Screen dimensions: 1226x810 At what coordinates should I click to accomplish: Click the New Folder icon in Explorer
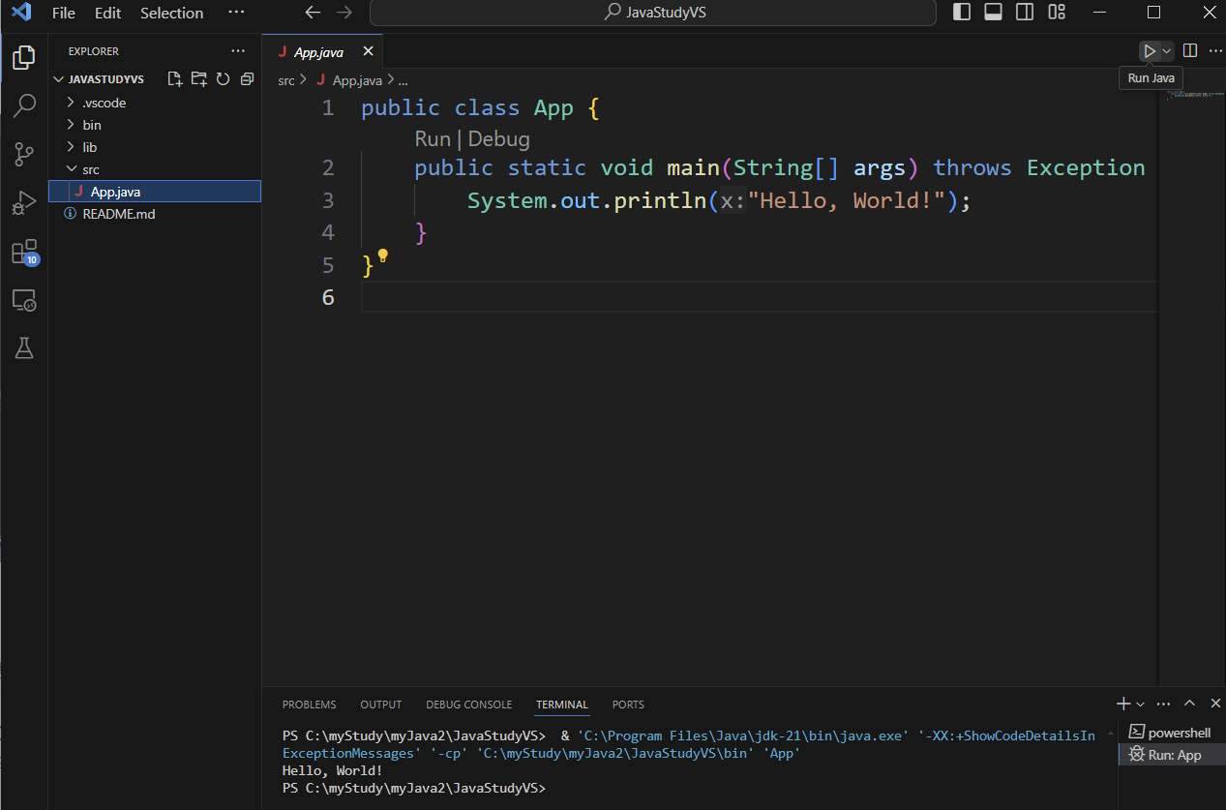coord(198,79)
